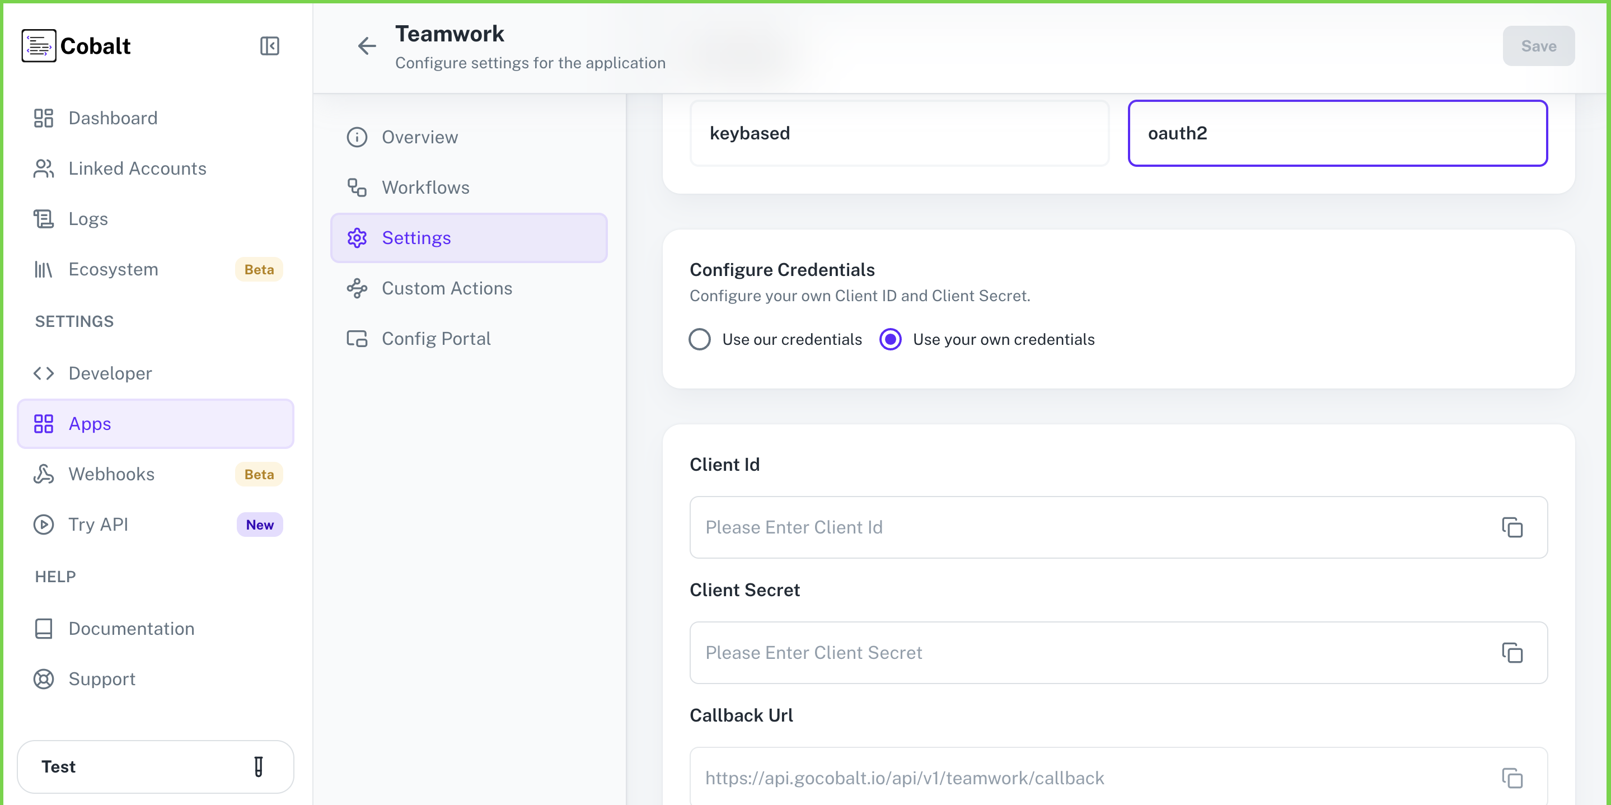The image size is (1611, 805).
Task: Copy the Callback Url value
Action: [1513, 779]
